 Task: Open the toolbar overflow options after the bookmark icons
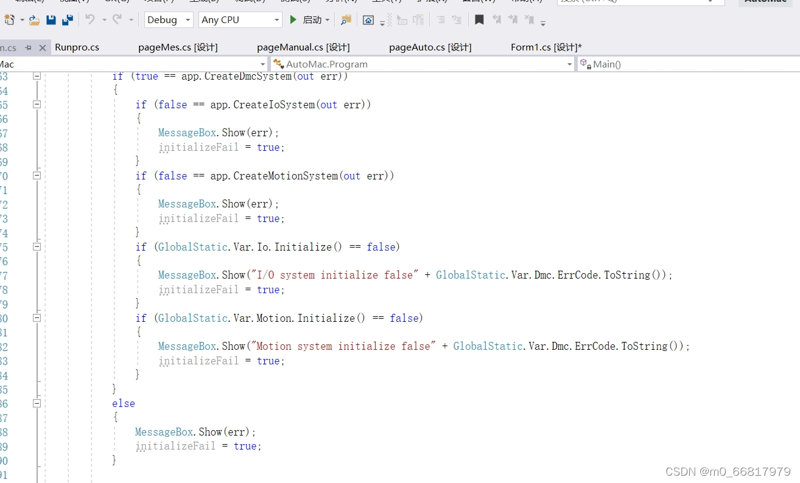point(543,23)
